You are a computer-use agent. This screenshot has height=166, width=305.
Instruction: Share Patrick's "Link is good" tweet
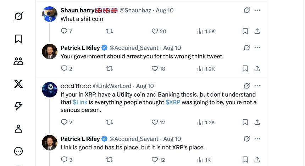tap(257, 160)
